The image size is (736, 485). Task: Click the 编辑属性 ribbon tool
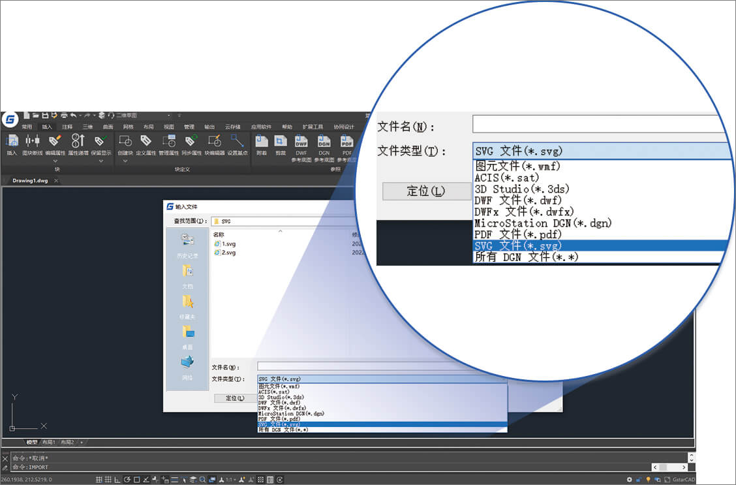click(55, 144)
